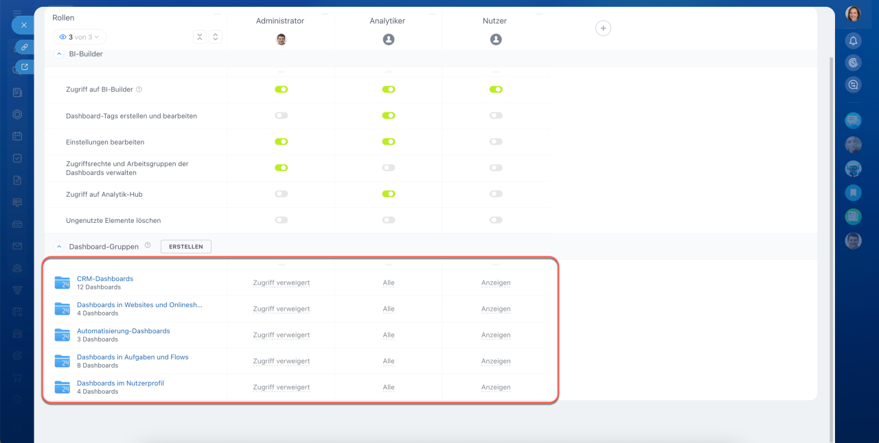
Task: Close the access rights slider panel
Action: coord(23,25)
